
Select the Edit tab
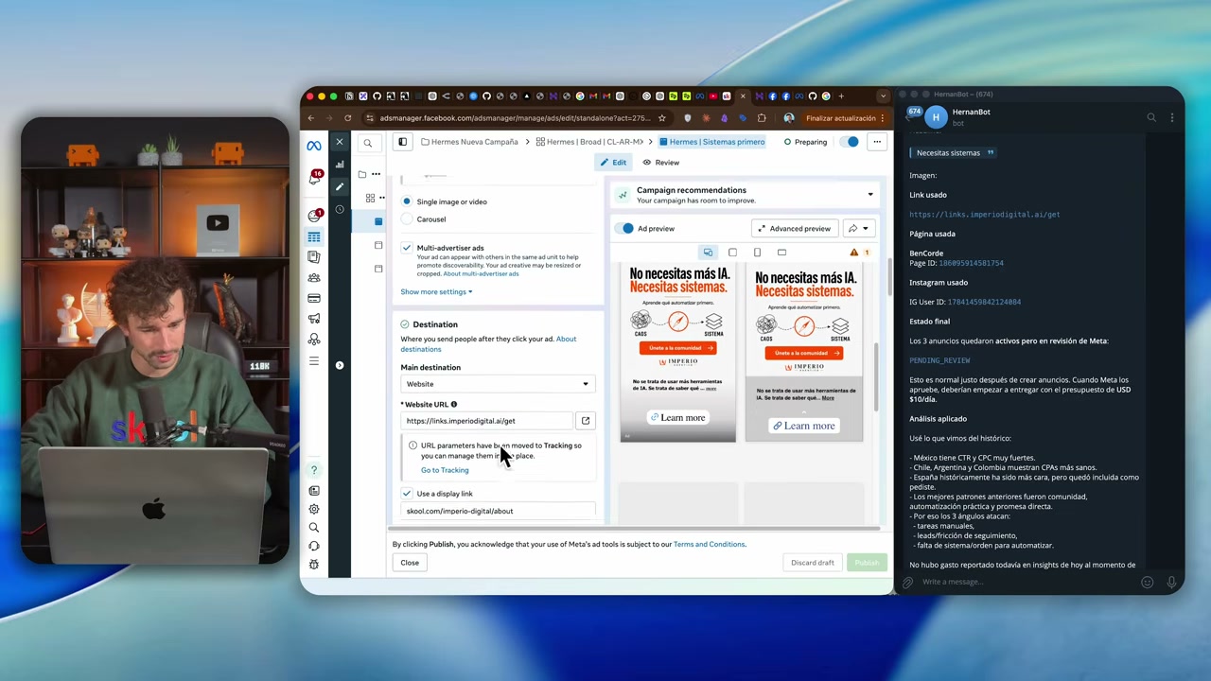[x=613, y=163]
